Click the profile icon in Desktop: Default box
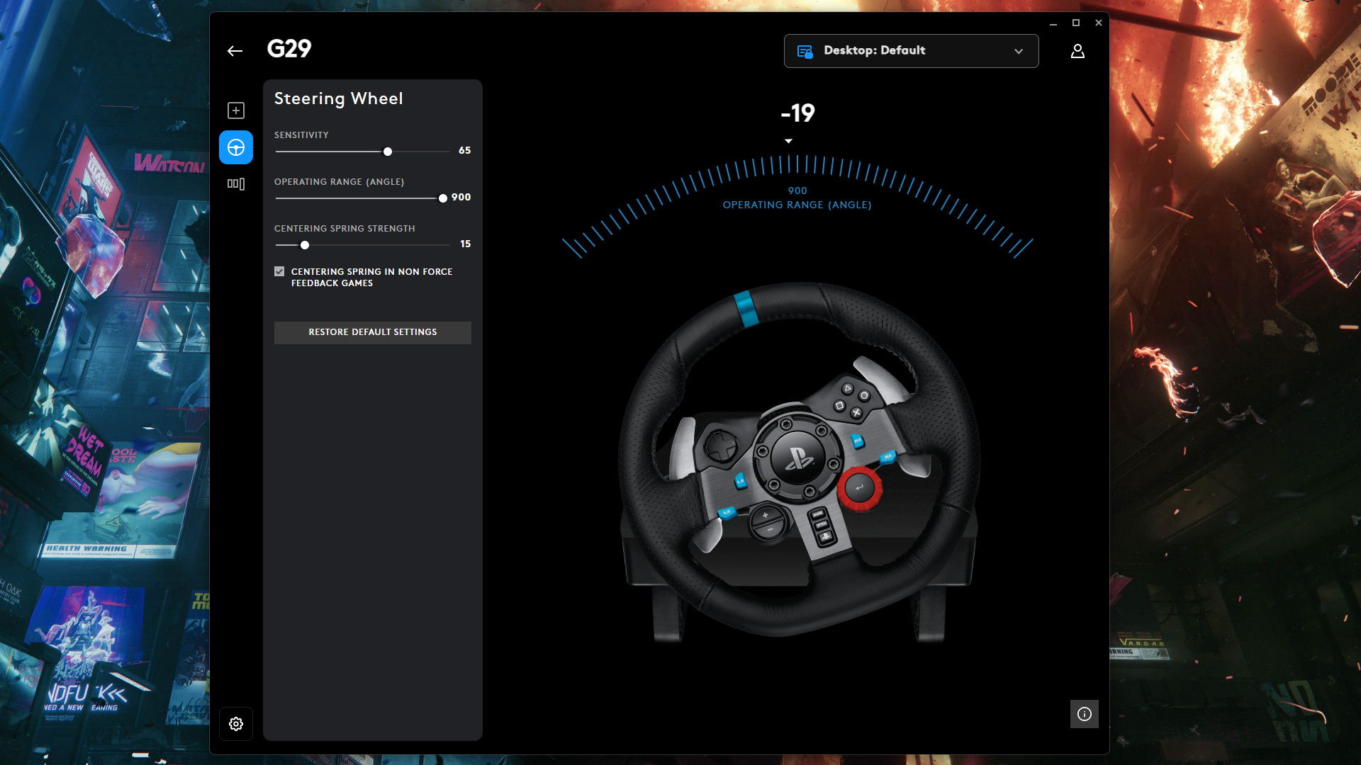1361x765 pixels. point(805,51)
